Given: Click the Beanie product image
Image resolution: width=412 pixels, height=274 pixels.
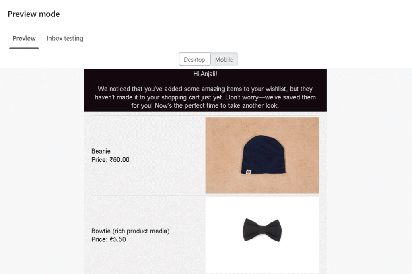Looking at the screenshot, I should 262,155.
